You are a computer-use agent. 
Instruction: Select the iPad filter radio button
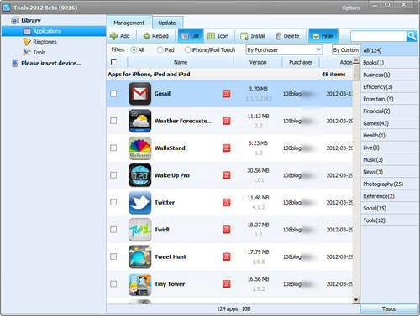[x=160, y=50]
